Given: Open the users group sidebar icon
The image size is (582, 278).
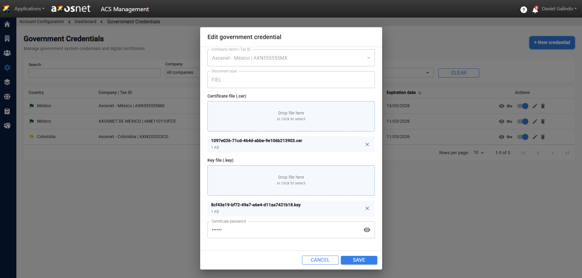Looking at the screenshot, I should point(7,53).
